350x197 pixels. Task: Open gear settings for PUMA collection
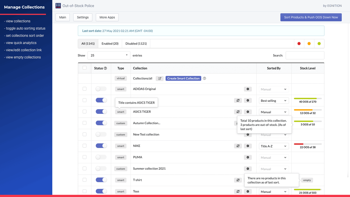pos(248,157)
